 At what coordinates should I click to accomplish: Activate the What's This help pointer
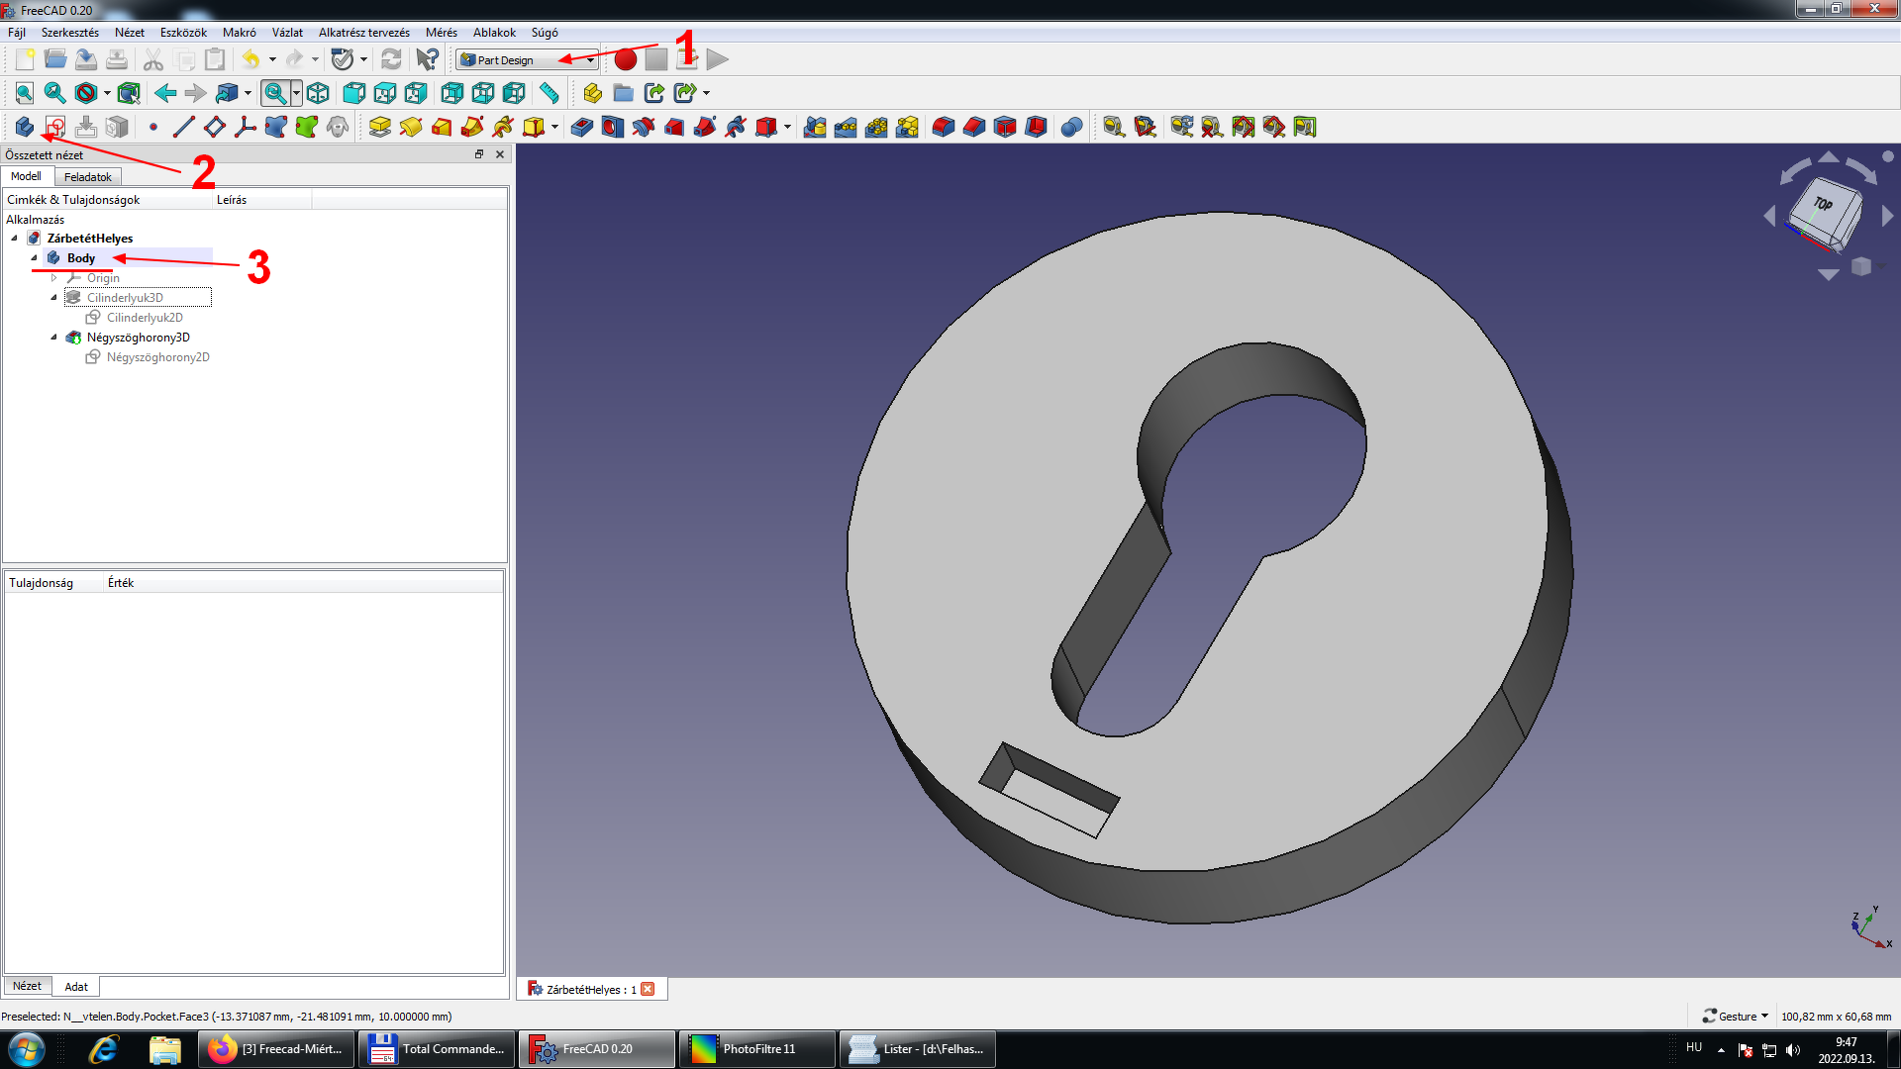(427, 59)
